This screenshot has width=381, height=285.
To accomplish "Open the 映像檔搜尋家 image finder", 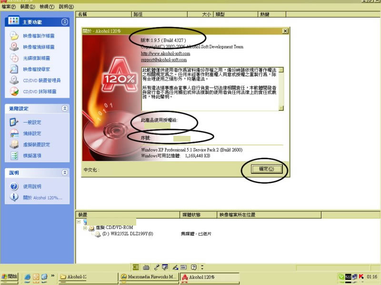I will click(37, 69).
